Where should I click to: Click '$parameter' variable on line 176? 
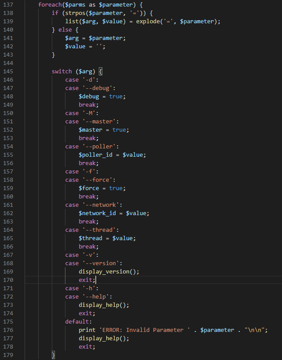point(217,330)
